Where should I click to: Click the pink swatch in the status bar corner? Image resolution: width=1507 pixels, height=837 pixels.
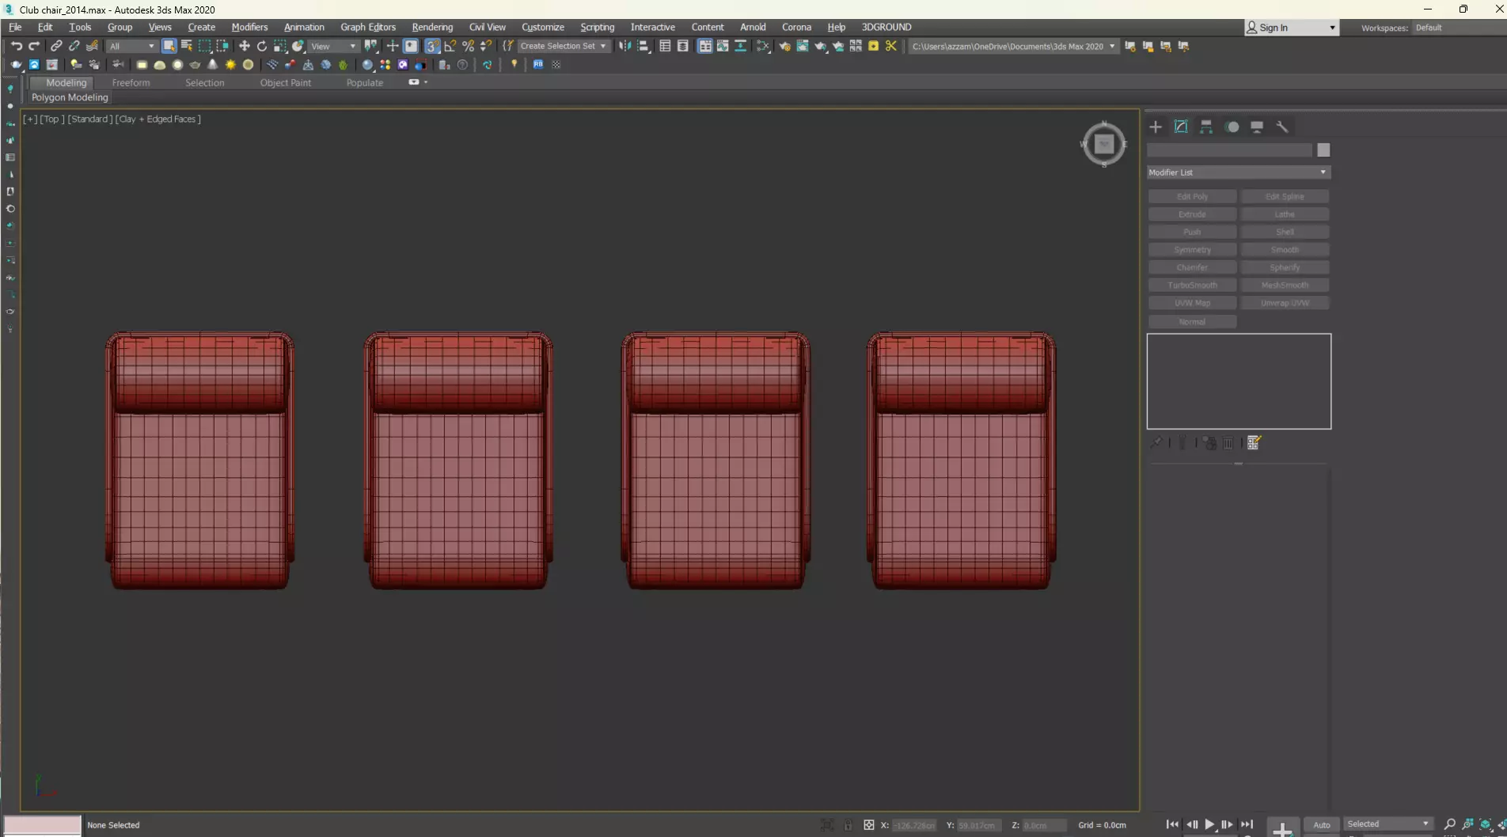click(43, 825)
